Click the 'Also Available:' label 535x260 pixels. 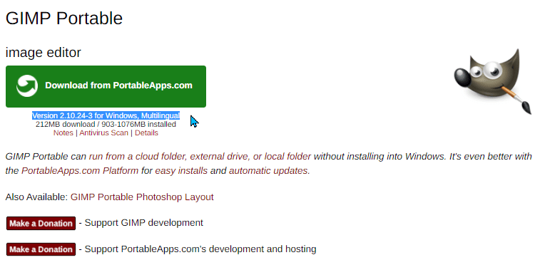(36, 197)
